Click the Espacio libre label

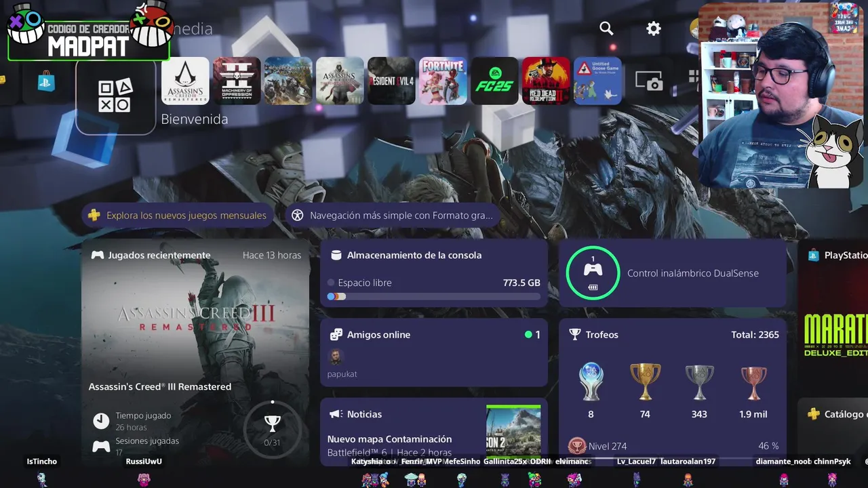pyautogui.click(x=365, y=283)
